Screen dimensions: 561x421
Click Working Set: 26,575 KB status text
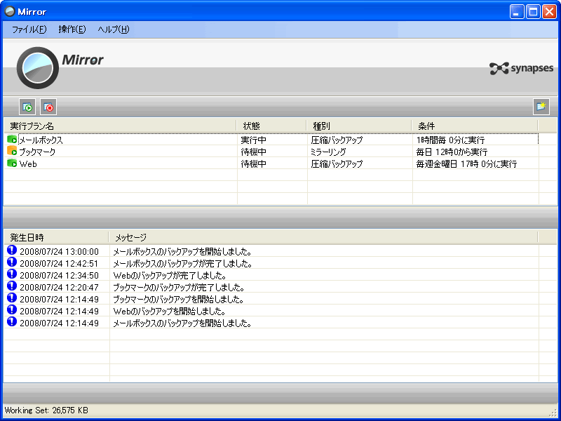click(46, 410)
